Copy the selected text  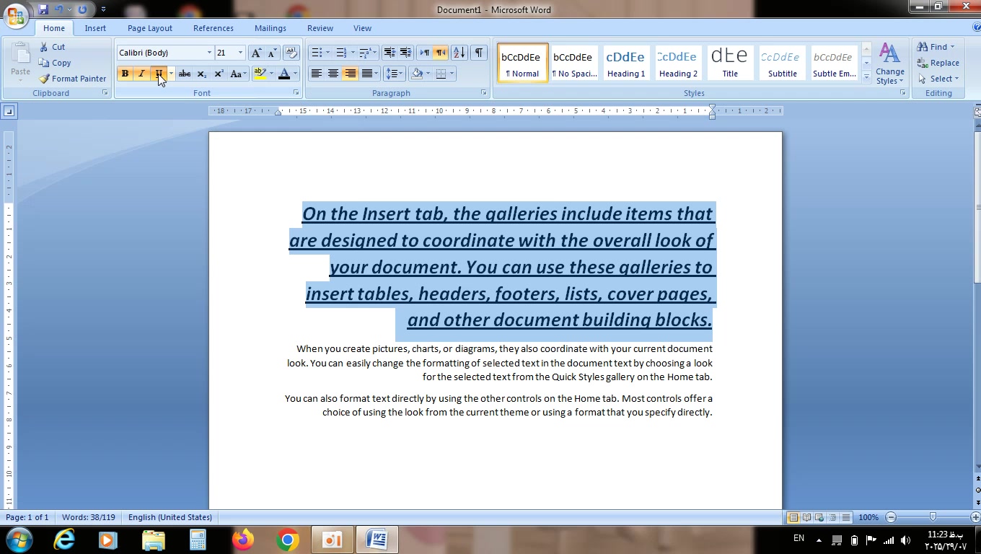[x=55, y=63]
